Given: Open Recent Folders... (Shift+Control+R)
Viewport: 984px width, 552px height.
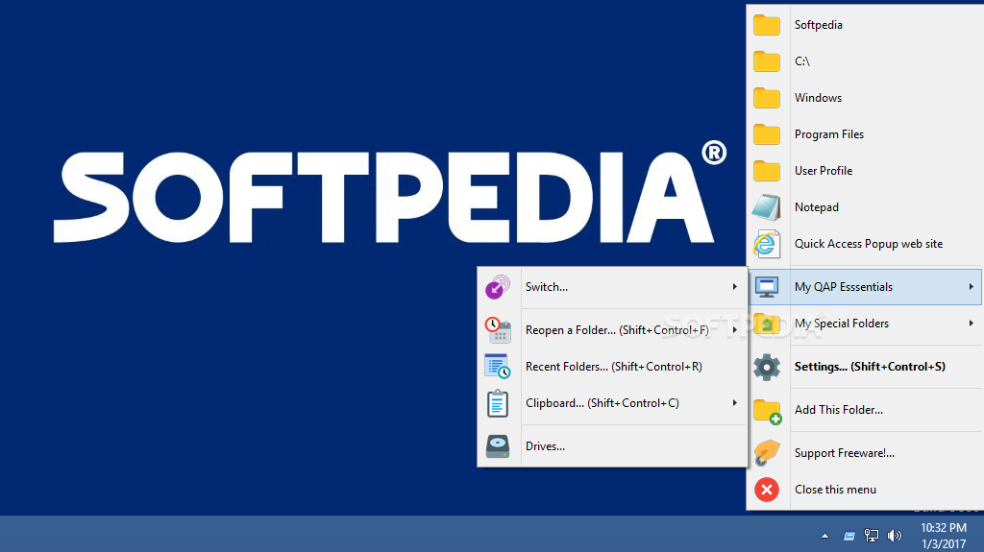Looking at the screenshot, I should click(612, 367).
